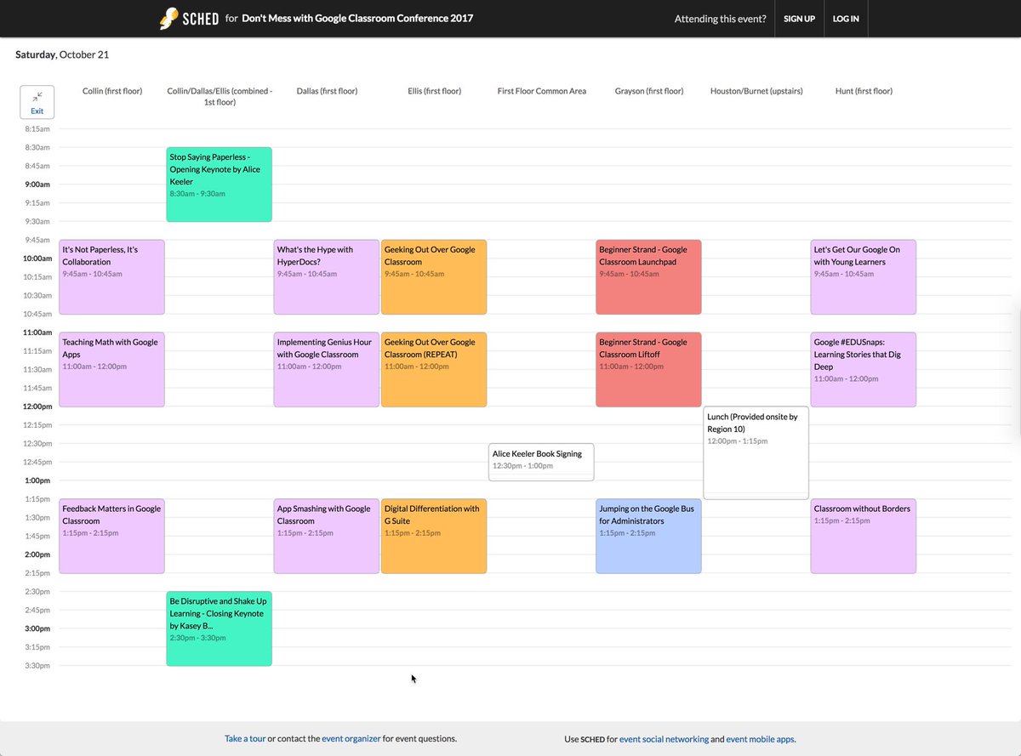1021x756 pixels.
Task: Click Houston/Burnet (upstairs) column header
Action: point(756,91)
